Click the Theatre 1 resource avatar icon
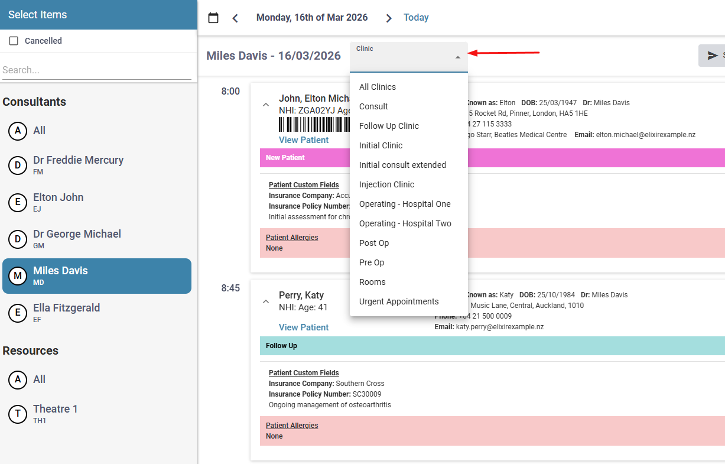This screenshot has height=464, width=725. (18, 414)
